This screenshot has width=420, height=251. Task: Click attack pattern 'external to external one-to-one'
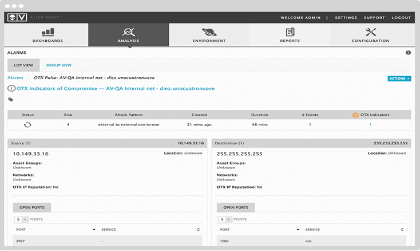click(x=129, y=125)
